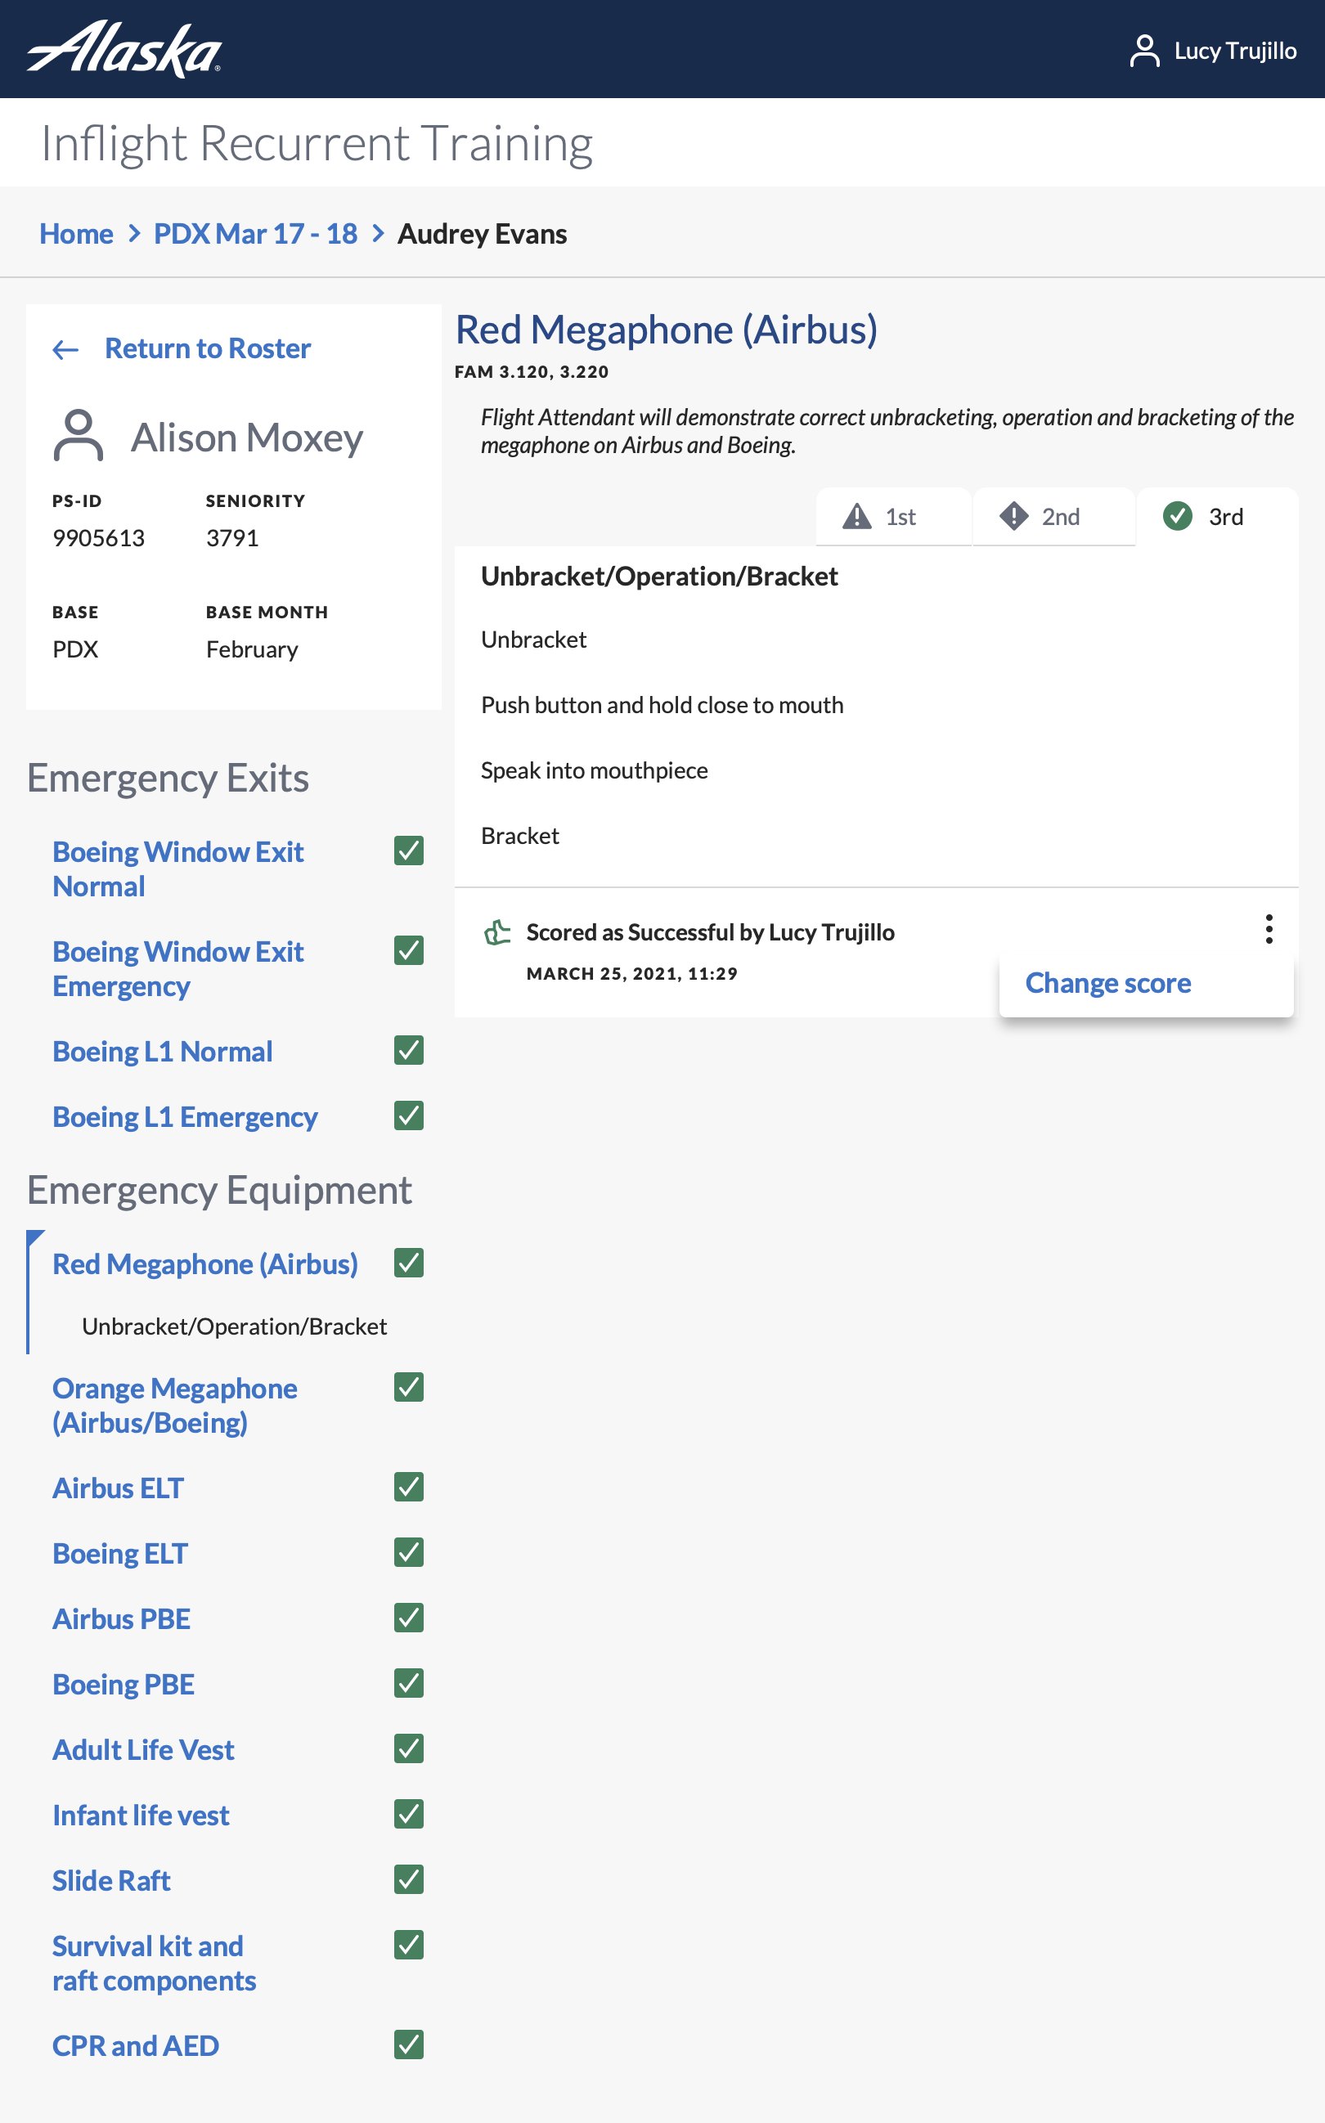Select Change score from the popup menu

click(1107, 983)
